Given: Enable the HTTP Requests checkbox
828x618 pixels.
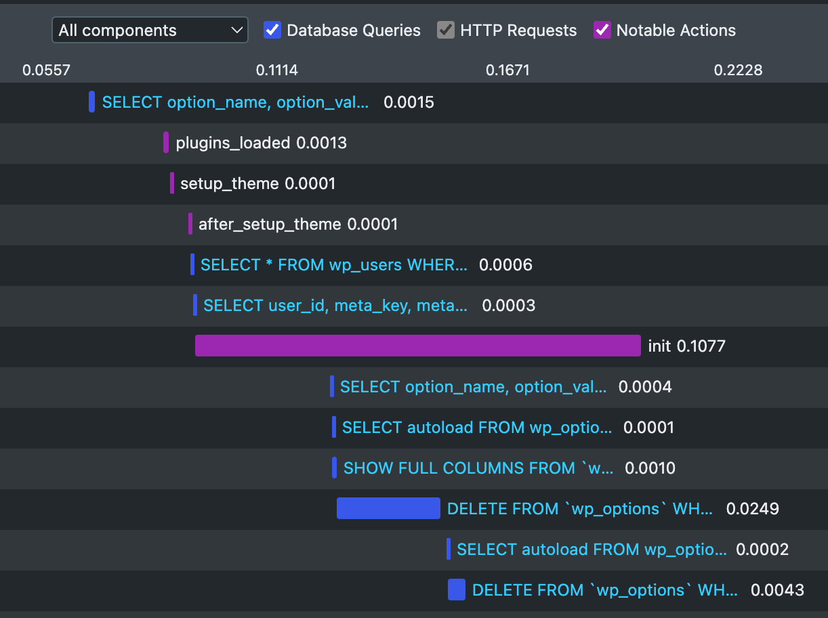Looking at the screenshot, I should pos(446,30).
